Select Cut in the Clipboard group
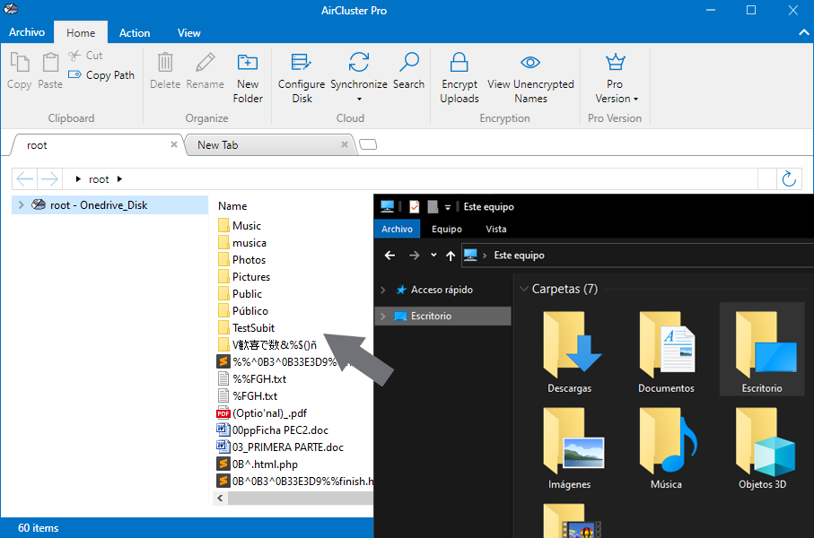 [x=86, y=55]
